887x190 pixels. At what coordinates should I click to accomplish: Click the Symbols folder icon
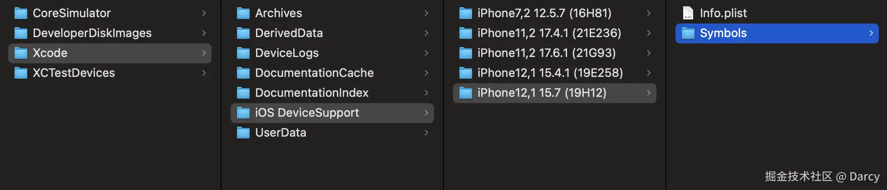point(688,33)
